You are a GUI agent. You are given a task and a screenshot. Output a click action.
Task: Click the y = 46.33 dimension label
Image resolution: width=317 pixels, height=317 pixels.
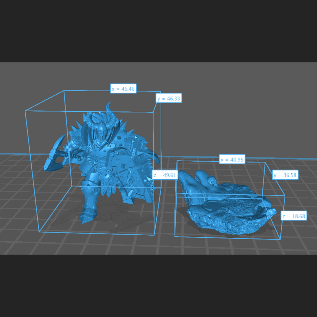169,99
